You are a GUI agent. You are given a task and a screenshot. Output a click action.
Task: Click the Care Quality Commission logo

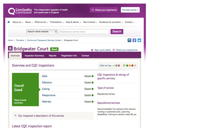(20, 11)
